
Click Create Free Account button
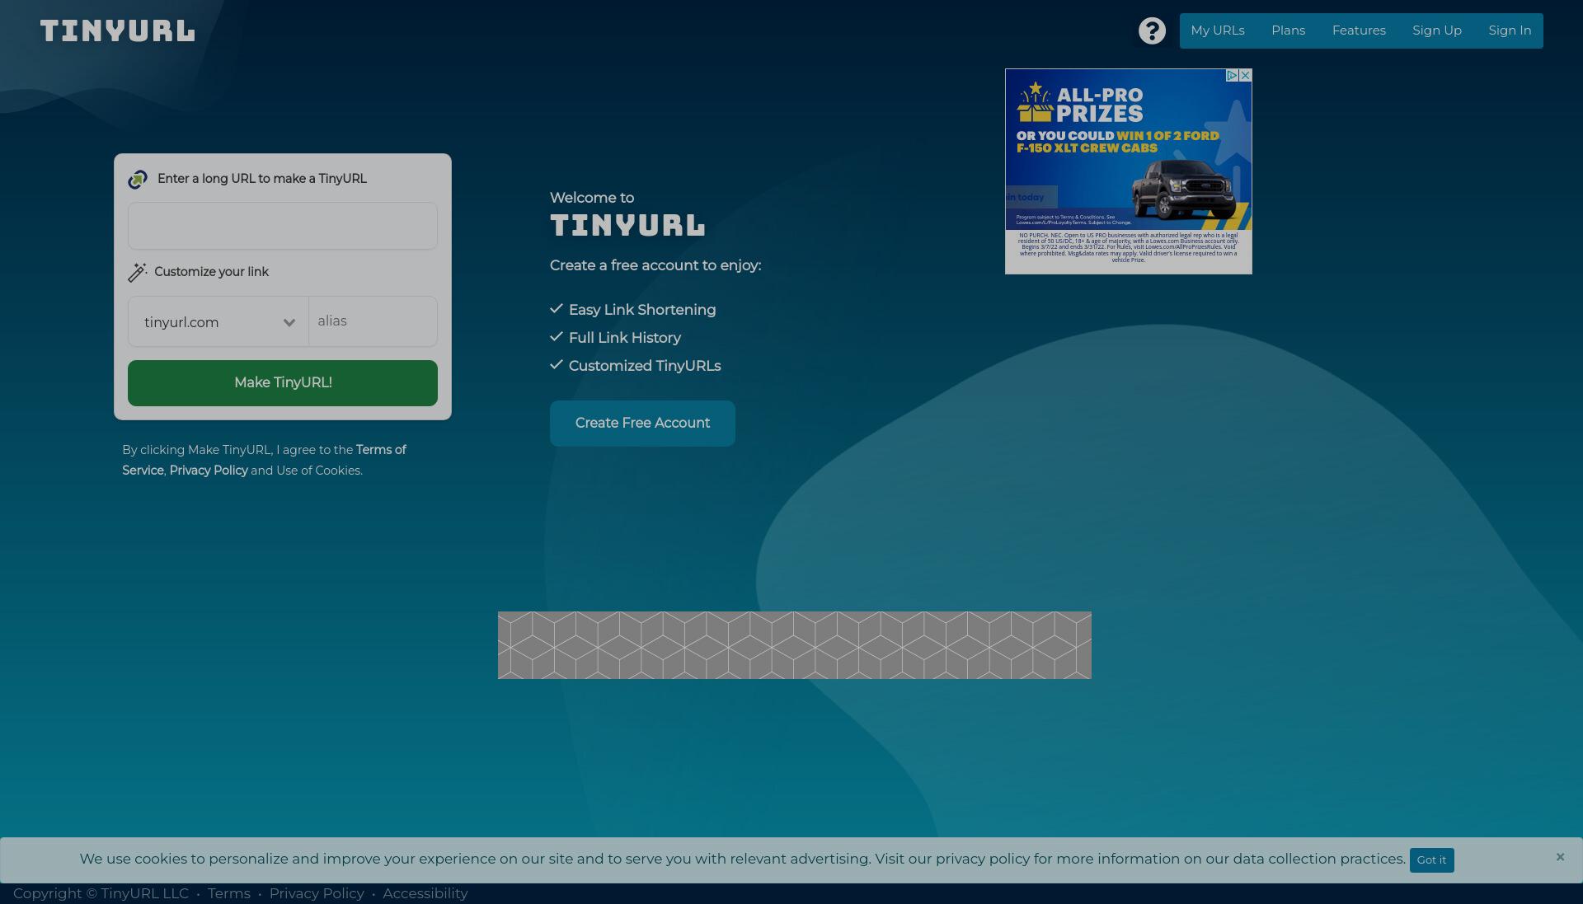(x=642, y=424)
